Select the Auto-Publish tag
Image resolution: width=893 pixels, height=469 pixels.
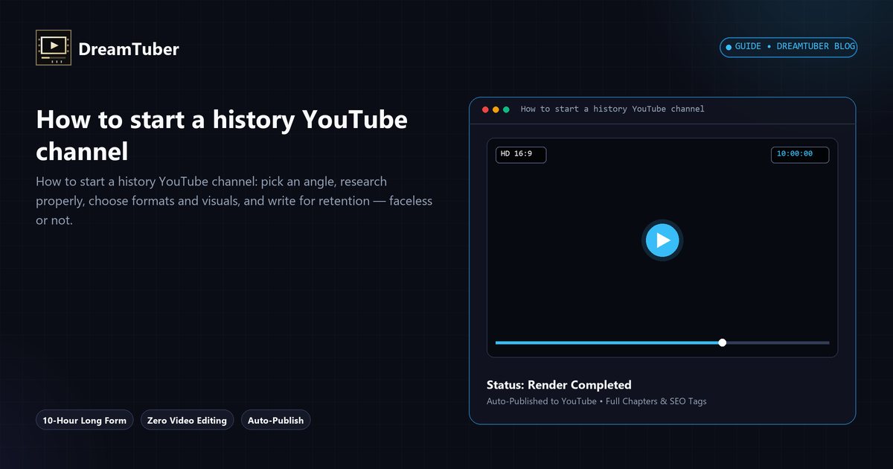point(275,421)
